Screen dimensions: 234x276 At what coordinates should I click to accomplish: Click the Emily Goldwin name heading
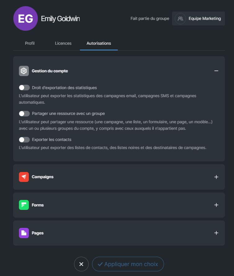coord(60,19)
